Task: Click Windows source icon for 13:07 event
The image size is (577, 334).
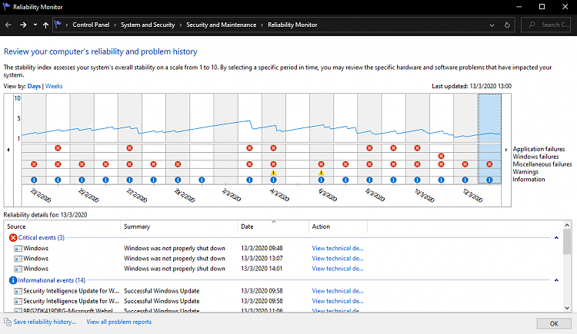Action: 18,259
